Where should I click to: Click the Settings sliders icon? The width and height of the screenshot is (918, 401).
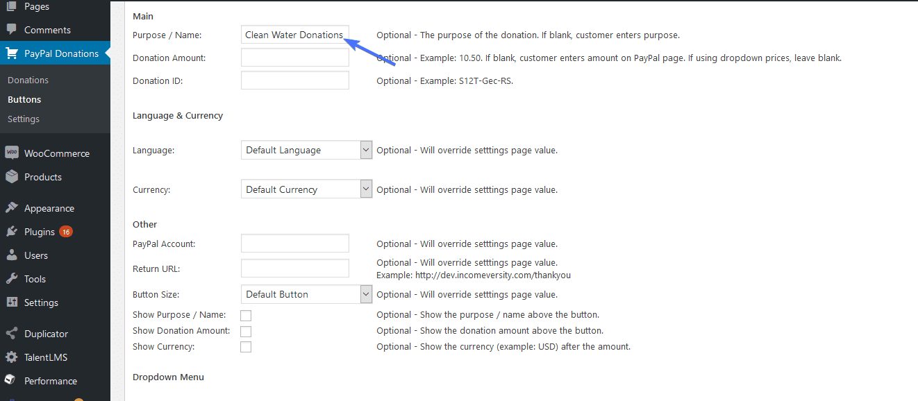12,302
